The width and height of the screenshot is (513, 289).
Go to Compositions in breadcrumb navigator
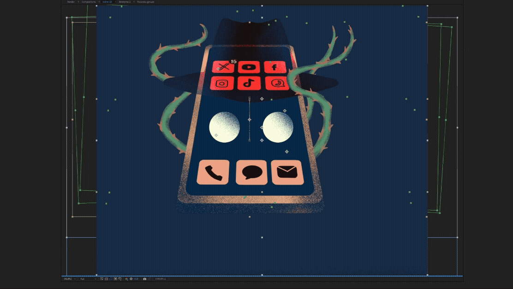pos(89,2)
